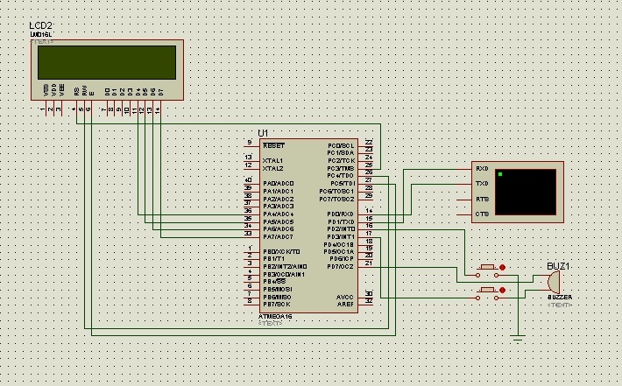Click the PC5/TDI pin label
The width and height of the screenshot is (622, 386).
click(x=343, y=184)
